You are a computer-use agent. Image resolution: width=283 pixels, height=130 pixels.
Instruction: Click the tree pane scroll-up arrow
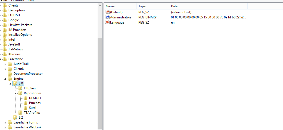99,6
